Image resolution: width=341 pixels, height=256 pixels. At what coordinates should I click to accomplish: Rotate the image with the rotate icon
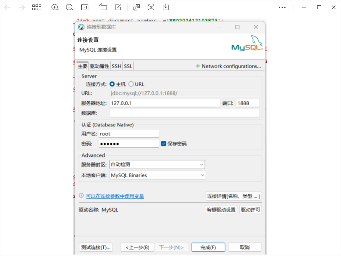click(x=103, y=7)
